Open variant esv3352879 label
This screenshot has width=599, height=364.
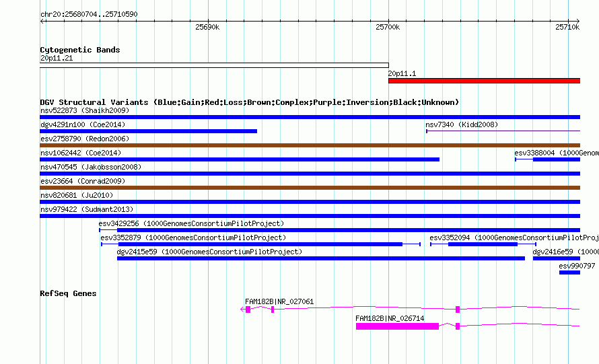[x=193, y=238]
